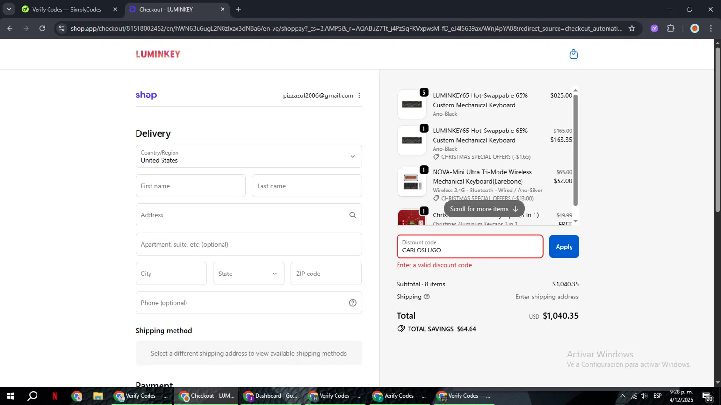Screen dimensions: 721x405
Task: Open Windows taskbar search
Action: [33, 396]
